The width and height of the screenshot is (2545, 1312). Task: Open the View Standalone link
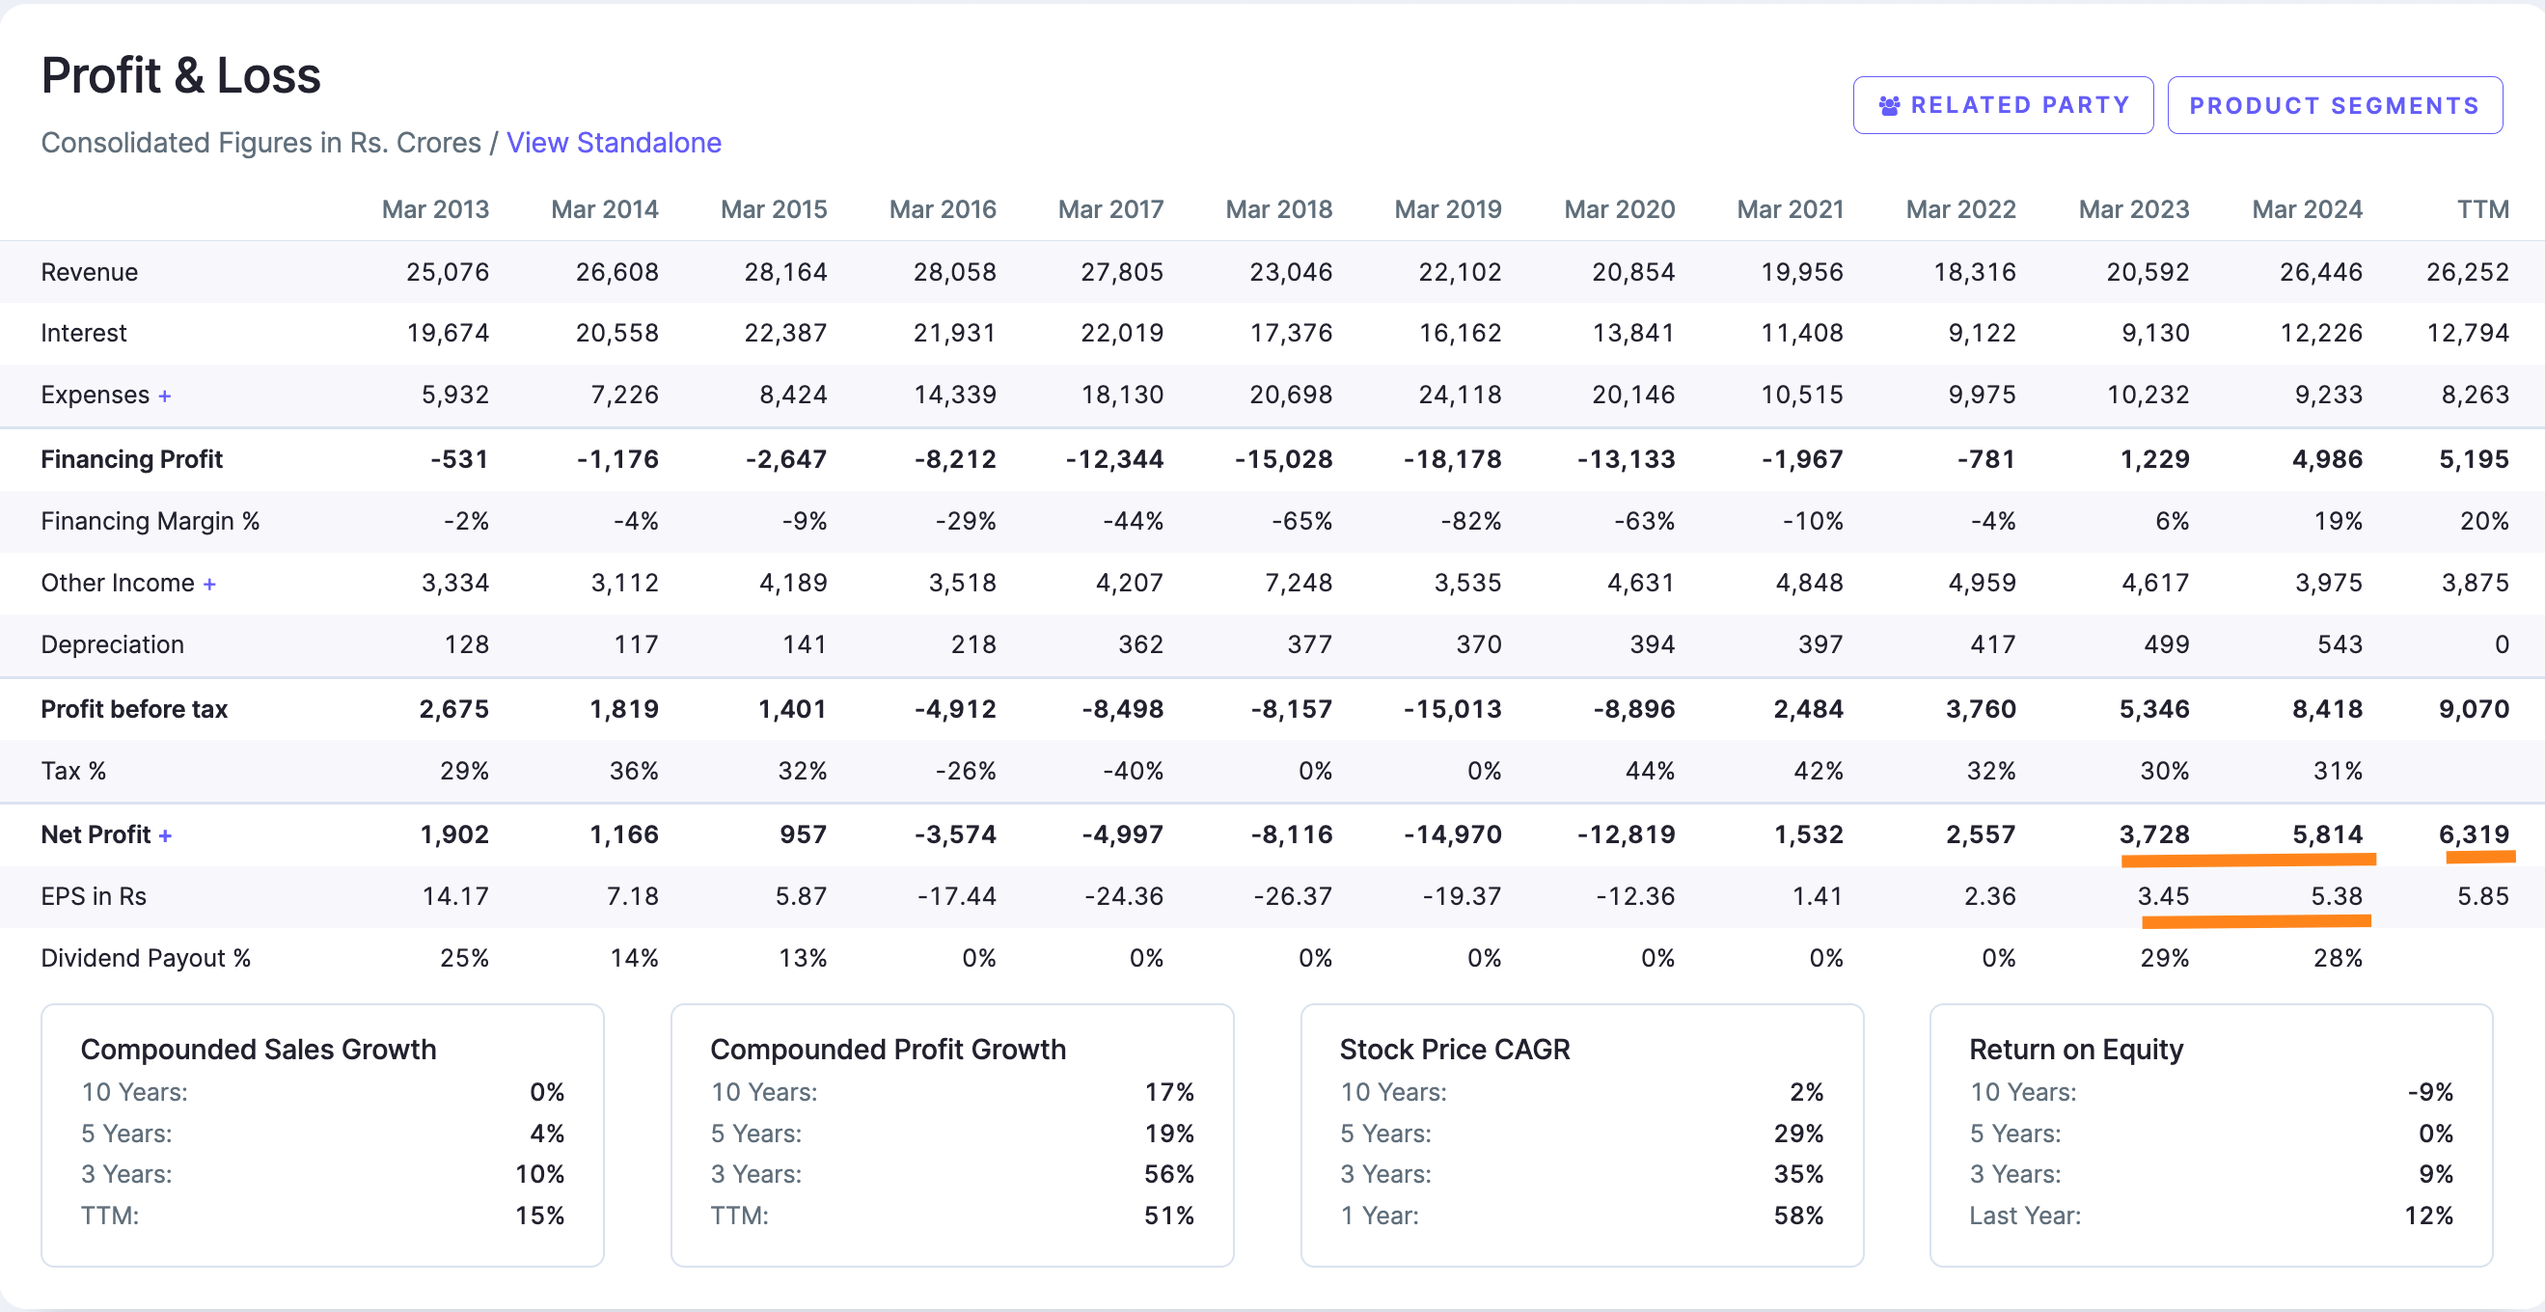(614, 142)
